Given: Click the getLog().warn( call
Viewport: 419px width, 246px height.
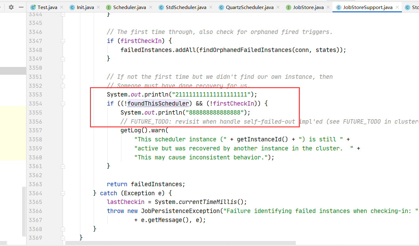Looking at the screenshot, I should tap(144, 130).
